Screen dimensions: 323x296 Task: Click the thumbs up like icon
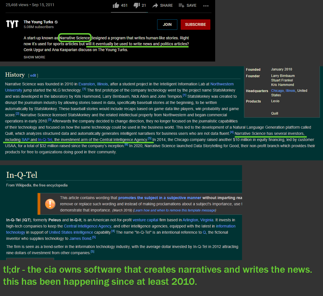tap(116, 5)
